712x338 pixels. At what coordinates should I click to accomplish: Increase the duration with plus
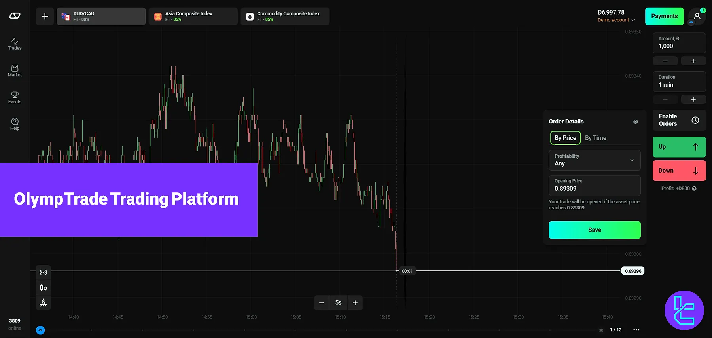click(693, 99)
